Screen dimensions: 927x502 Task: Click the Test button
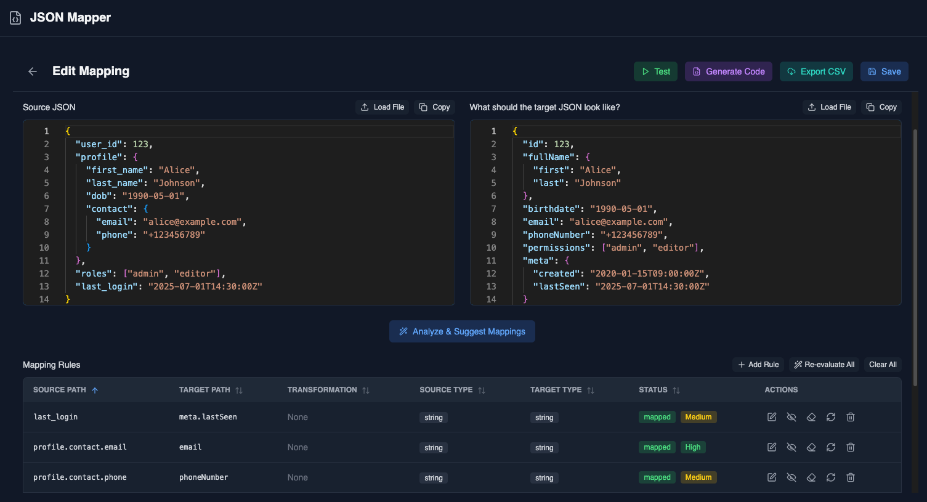655,71
